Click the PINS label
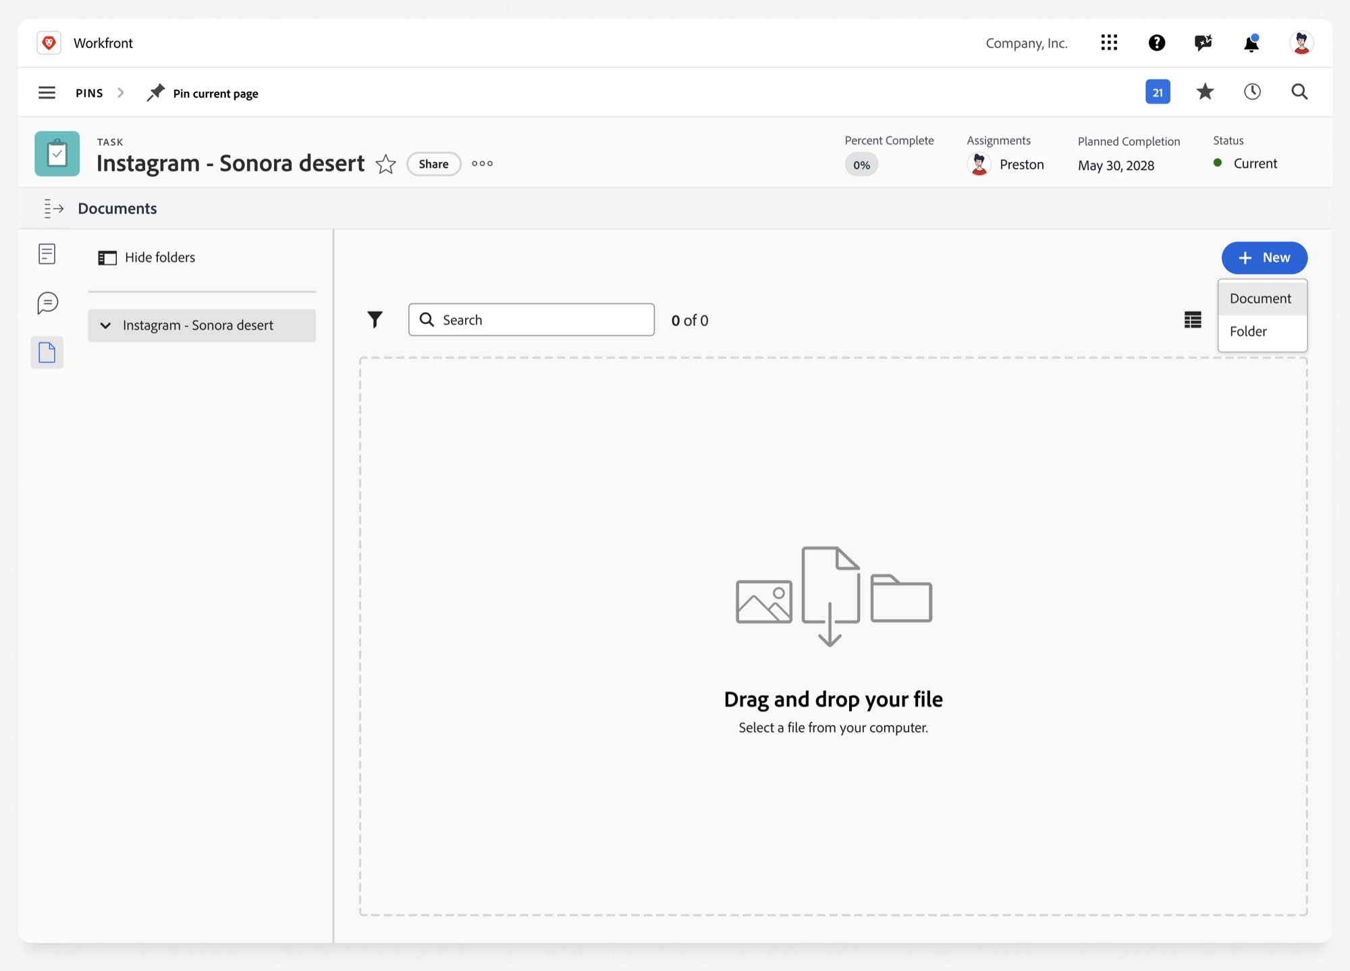1350x971 pixels. coord(89,93)
